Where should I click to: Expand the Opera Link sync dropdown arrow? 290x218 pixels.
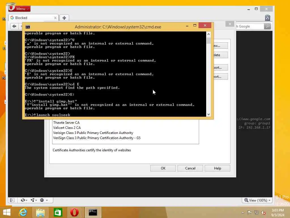pyautogui.click(x=27, y=200)
